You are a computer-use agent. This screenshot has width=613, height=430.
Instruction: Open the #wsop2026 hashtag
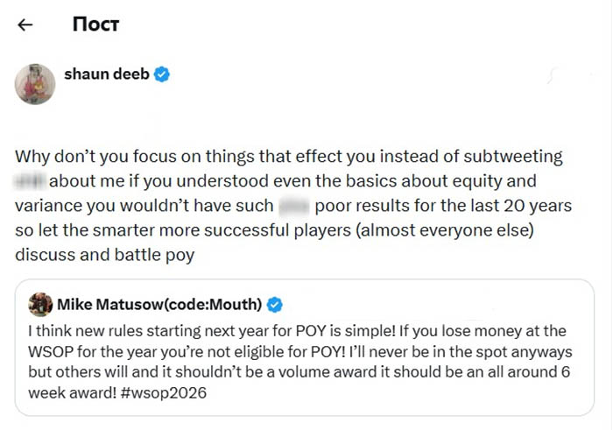coord(164,392)
